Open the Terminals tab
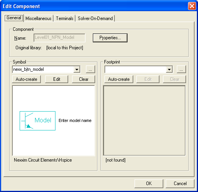The width and height of the screenshot is (198, 192). [65, 18]
